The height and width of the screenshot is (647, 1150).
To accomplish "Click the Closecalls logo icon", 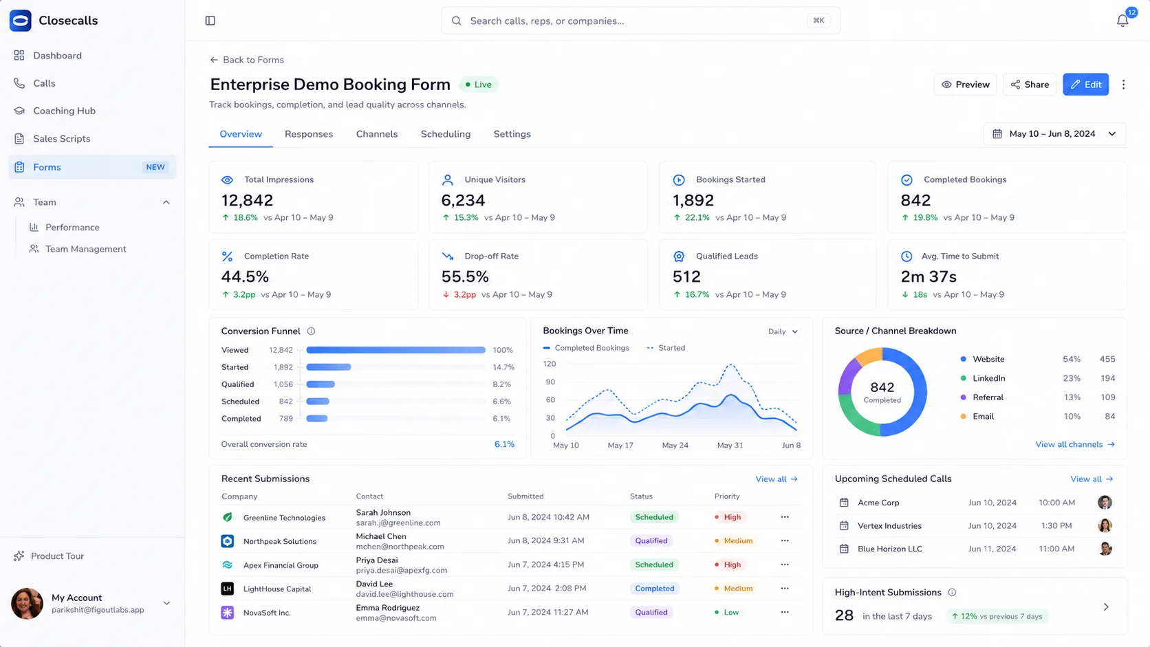I will click(20, 21).
